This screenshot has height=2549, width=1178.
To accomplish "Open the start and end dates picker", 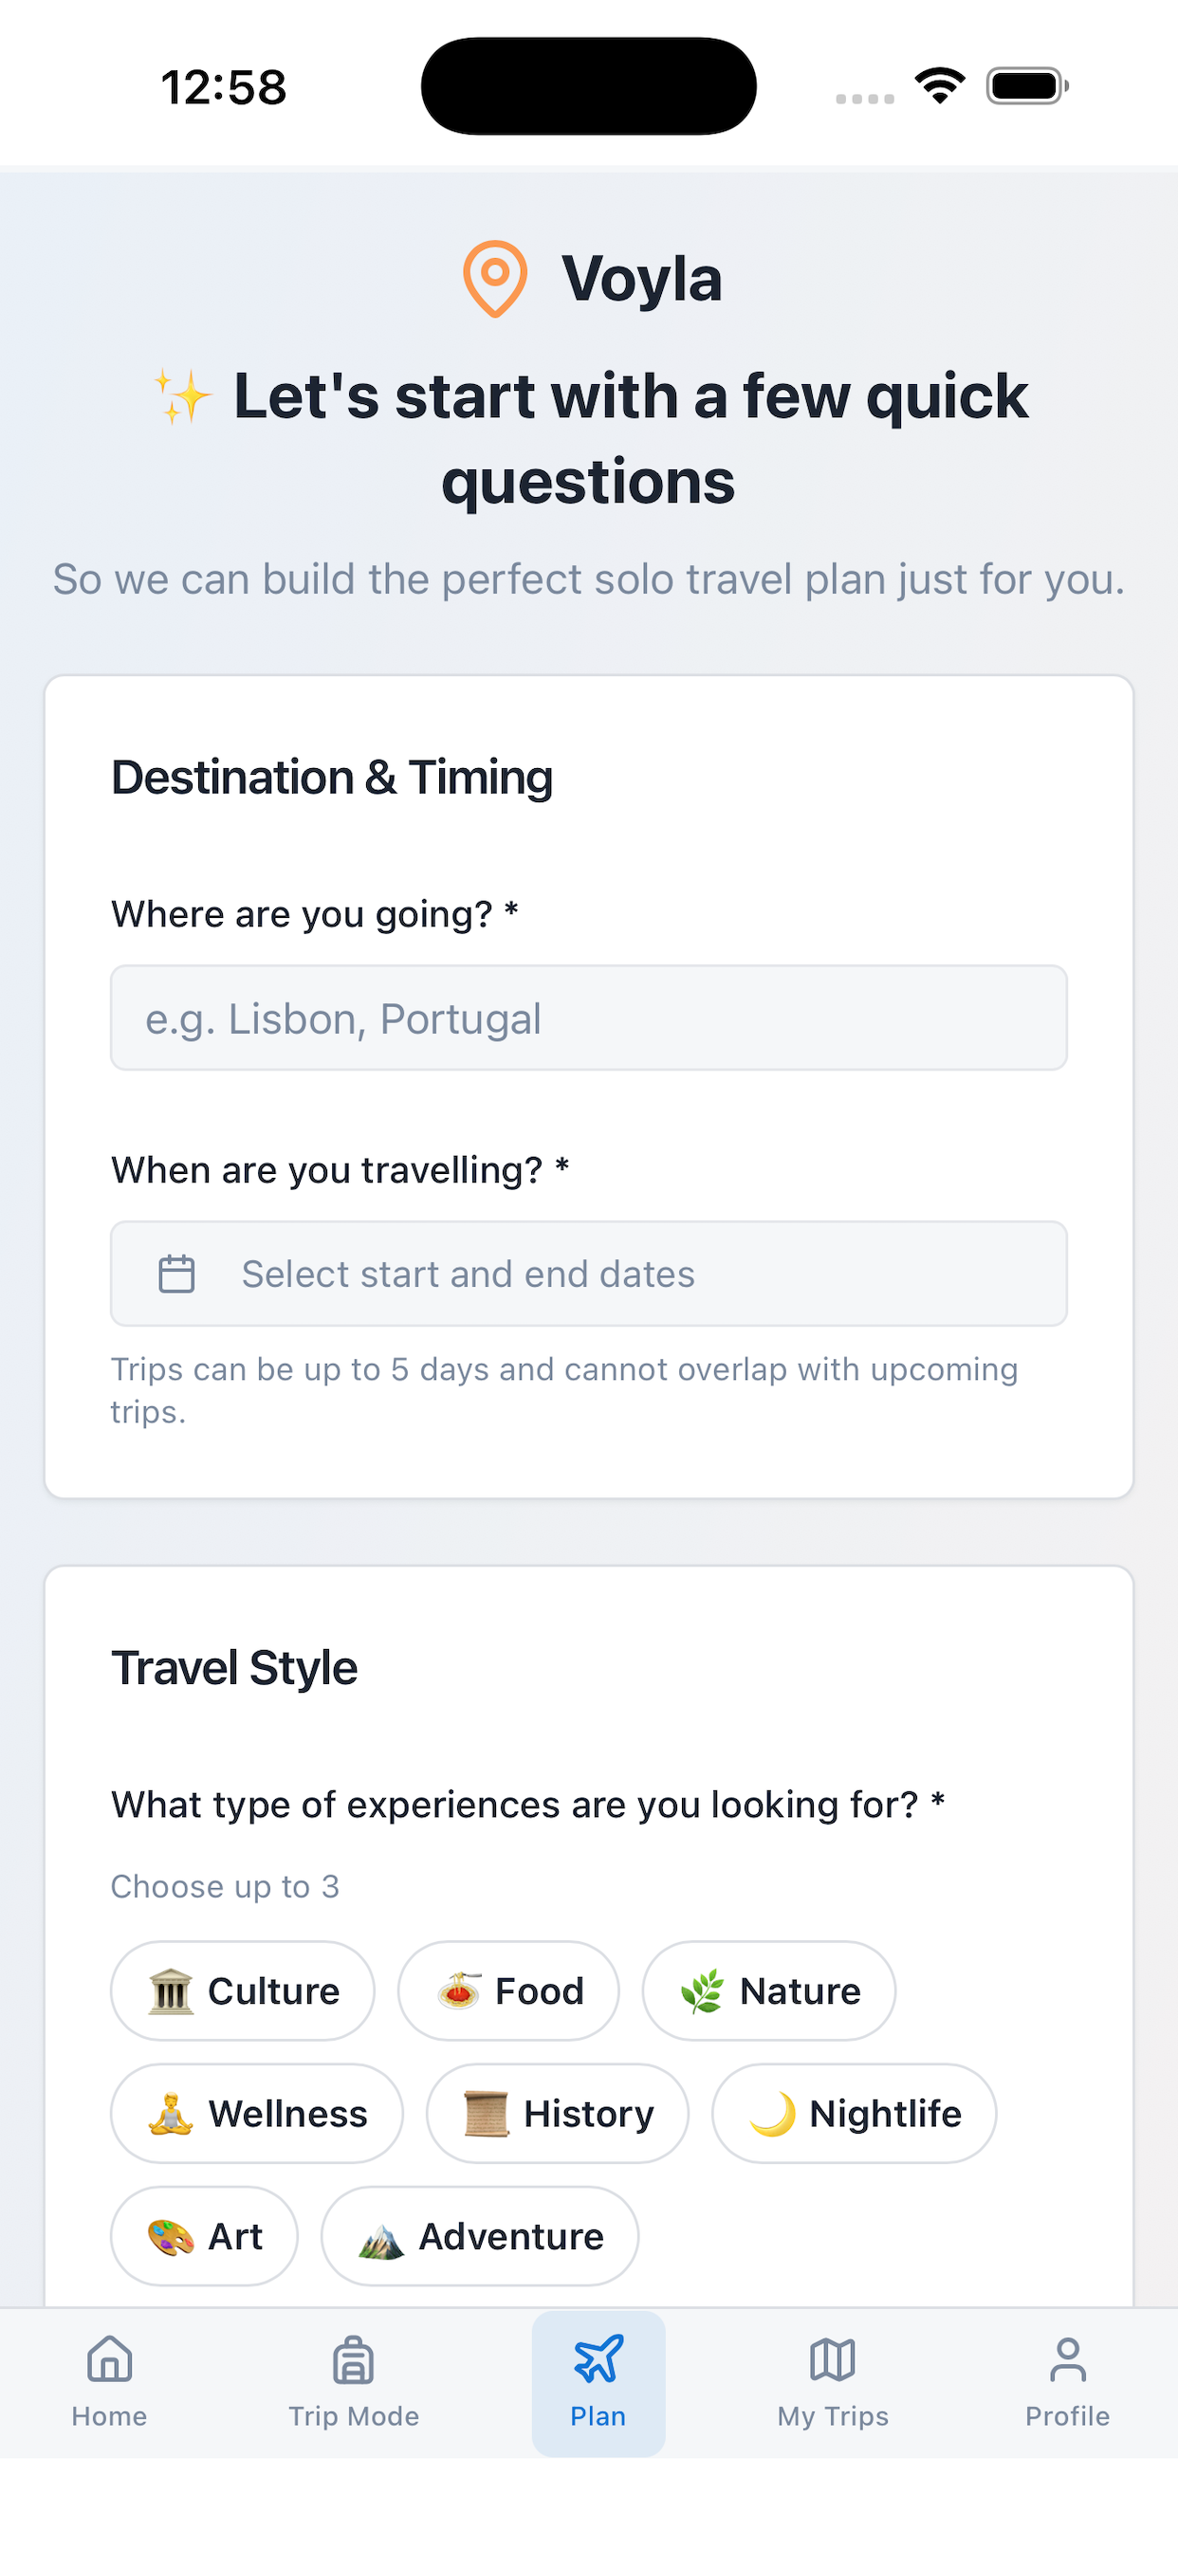I will 589,1274.
